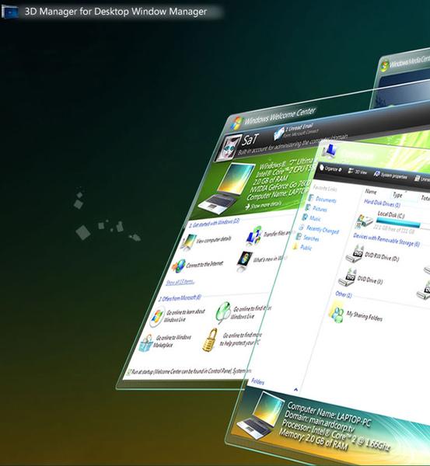Collapse Devices with Removable Storage group
Image resolution: width=430 pixels, height=466 pixels.
pyautogui.click(x=386, y=240)
